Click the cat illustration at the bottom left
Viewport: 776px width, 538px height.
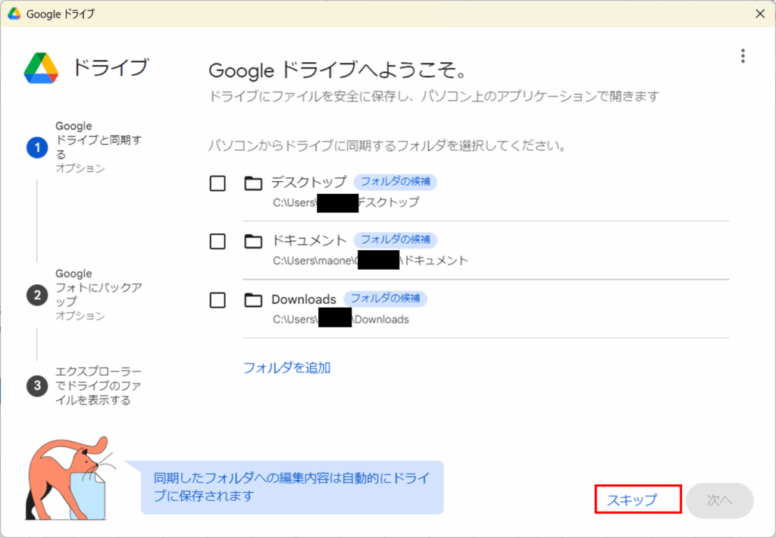tap(69, 478)
